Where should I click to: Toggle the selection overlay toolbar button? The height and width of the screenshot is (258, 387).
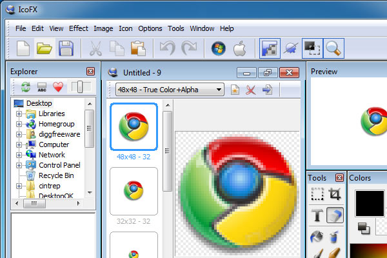[x=312, y=48]
